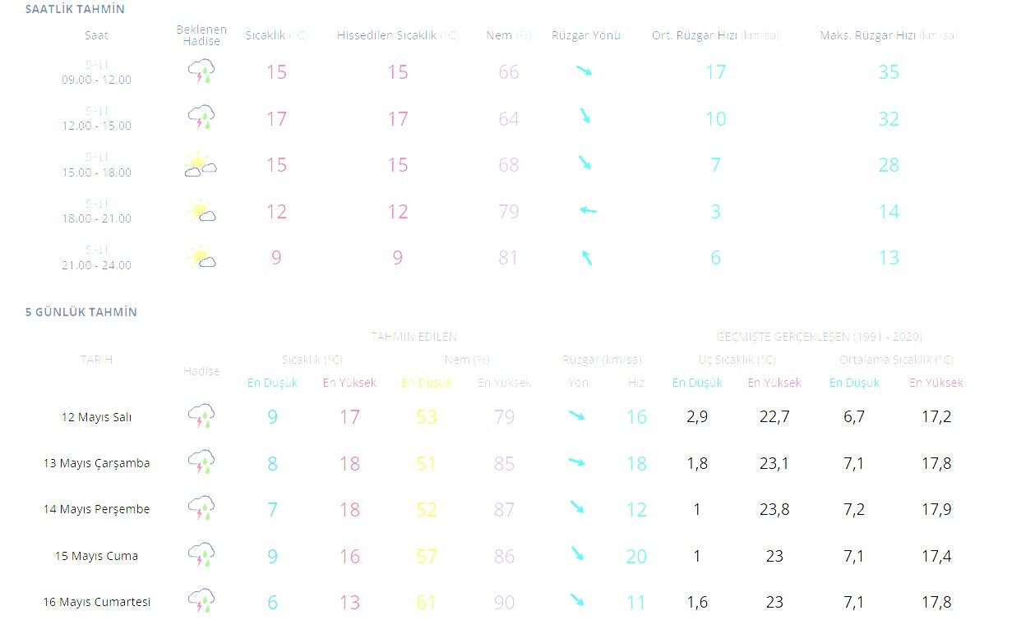1035x629 pixels.
Task: Click wind direction arrow for 18.00 - 21.00
Action: (x=587, y=211)
